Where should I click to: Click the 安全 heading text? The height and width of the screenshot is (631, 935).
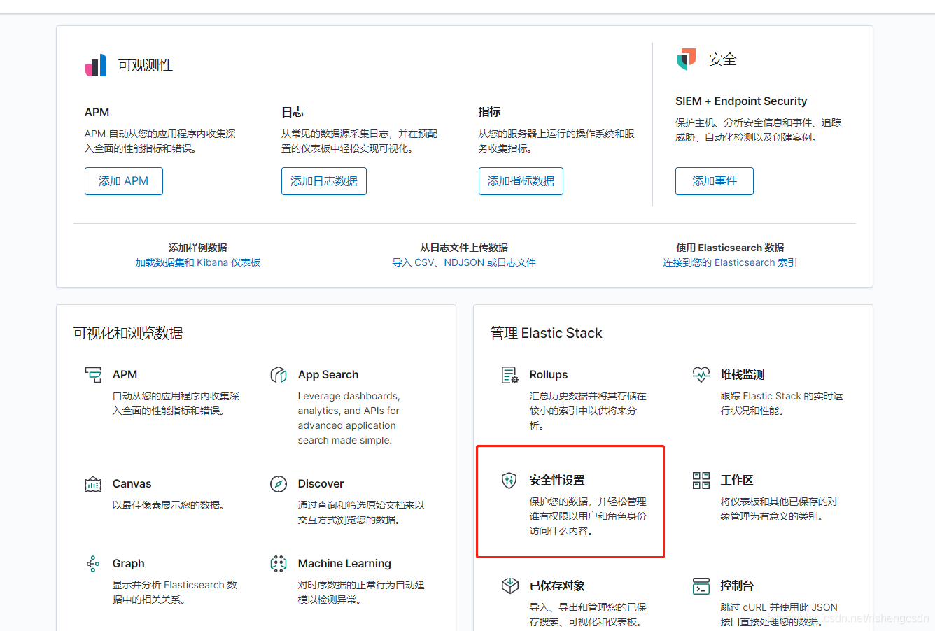(x=723, y=59)
